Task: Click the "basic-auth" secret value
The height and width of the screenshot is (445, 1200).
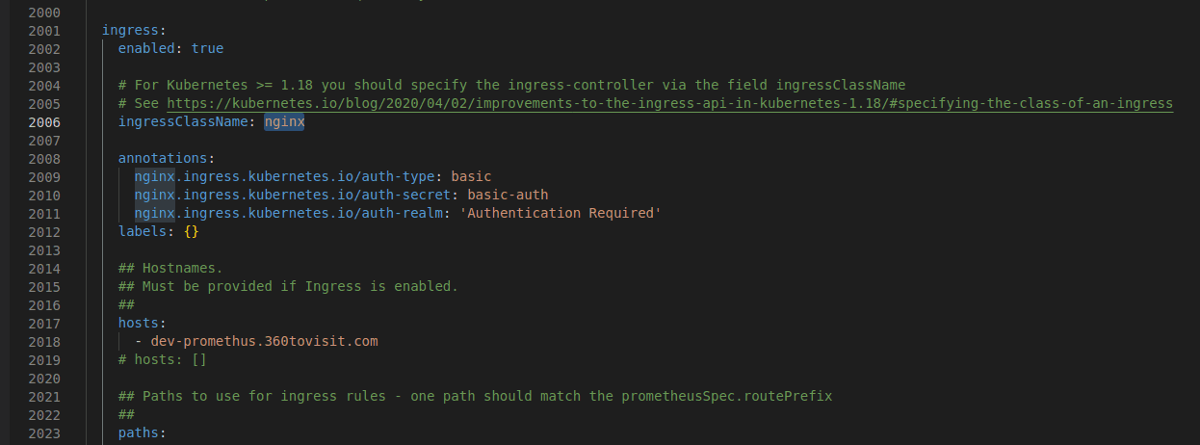Action: coord(508,196)
